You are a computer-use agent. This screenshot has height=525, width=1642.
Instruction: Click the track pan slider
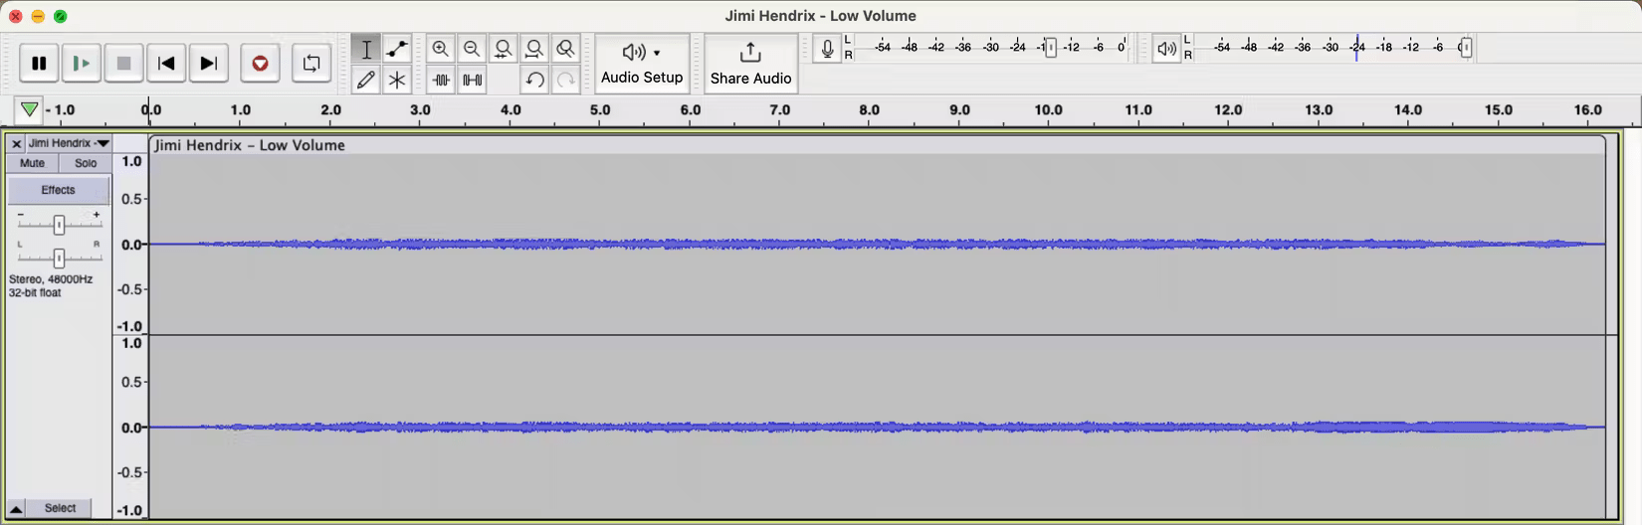click(x=60, y=259)
